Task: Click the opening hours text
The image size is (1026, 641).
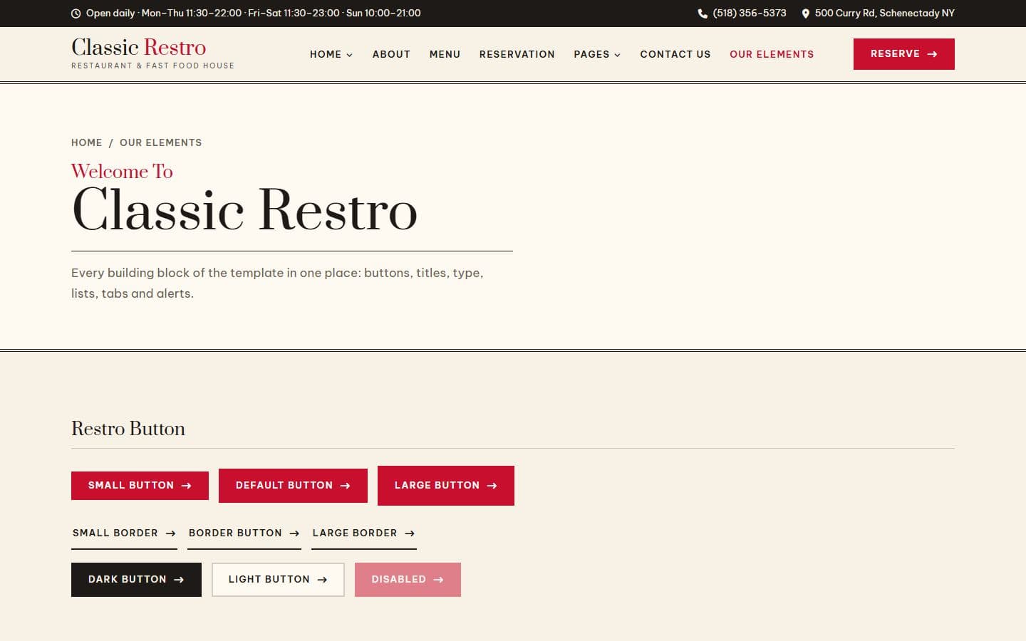Action: tap(254, 13)
